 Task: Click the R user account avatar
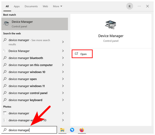(x=129, y=6)
